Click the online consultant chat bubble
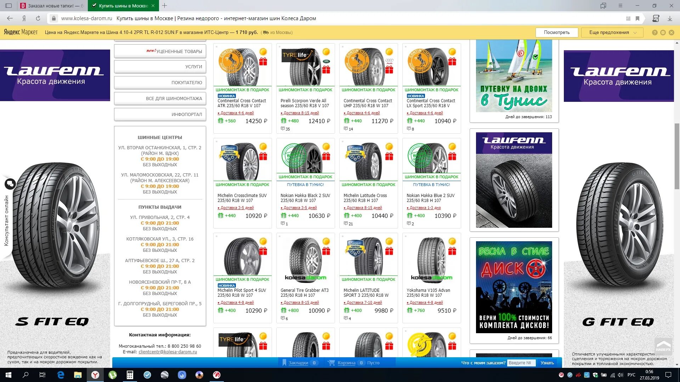The height and width of the screenshot is (382, 680). (x=10, y=184)
